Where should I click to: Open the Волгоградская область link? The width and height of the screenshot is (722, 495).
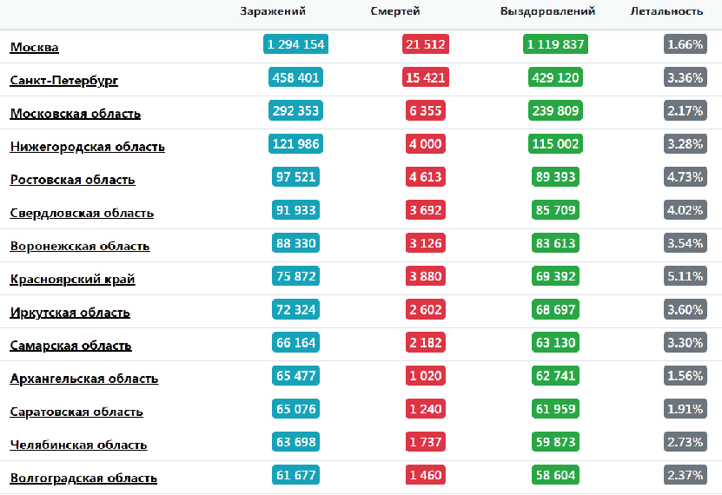pyautogui.click(x=83, y=478)
